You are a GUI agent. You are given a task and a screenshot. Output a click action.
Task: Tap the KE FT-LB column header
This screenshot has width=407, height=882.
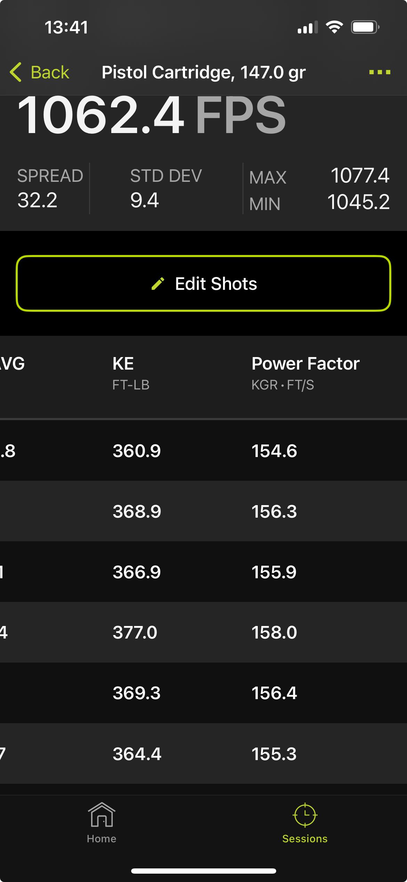click(131, 373)
